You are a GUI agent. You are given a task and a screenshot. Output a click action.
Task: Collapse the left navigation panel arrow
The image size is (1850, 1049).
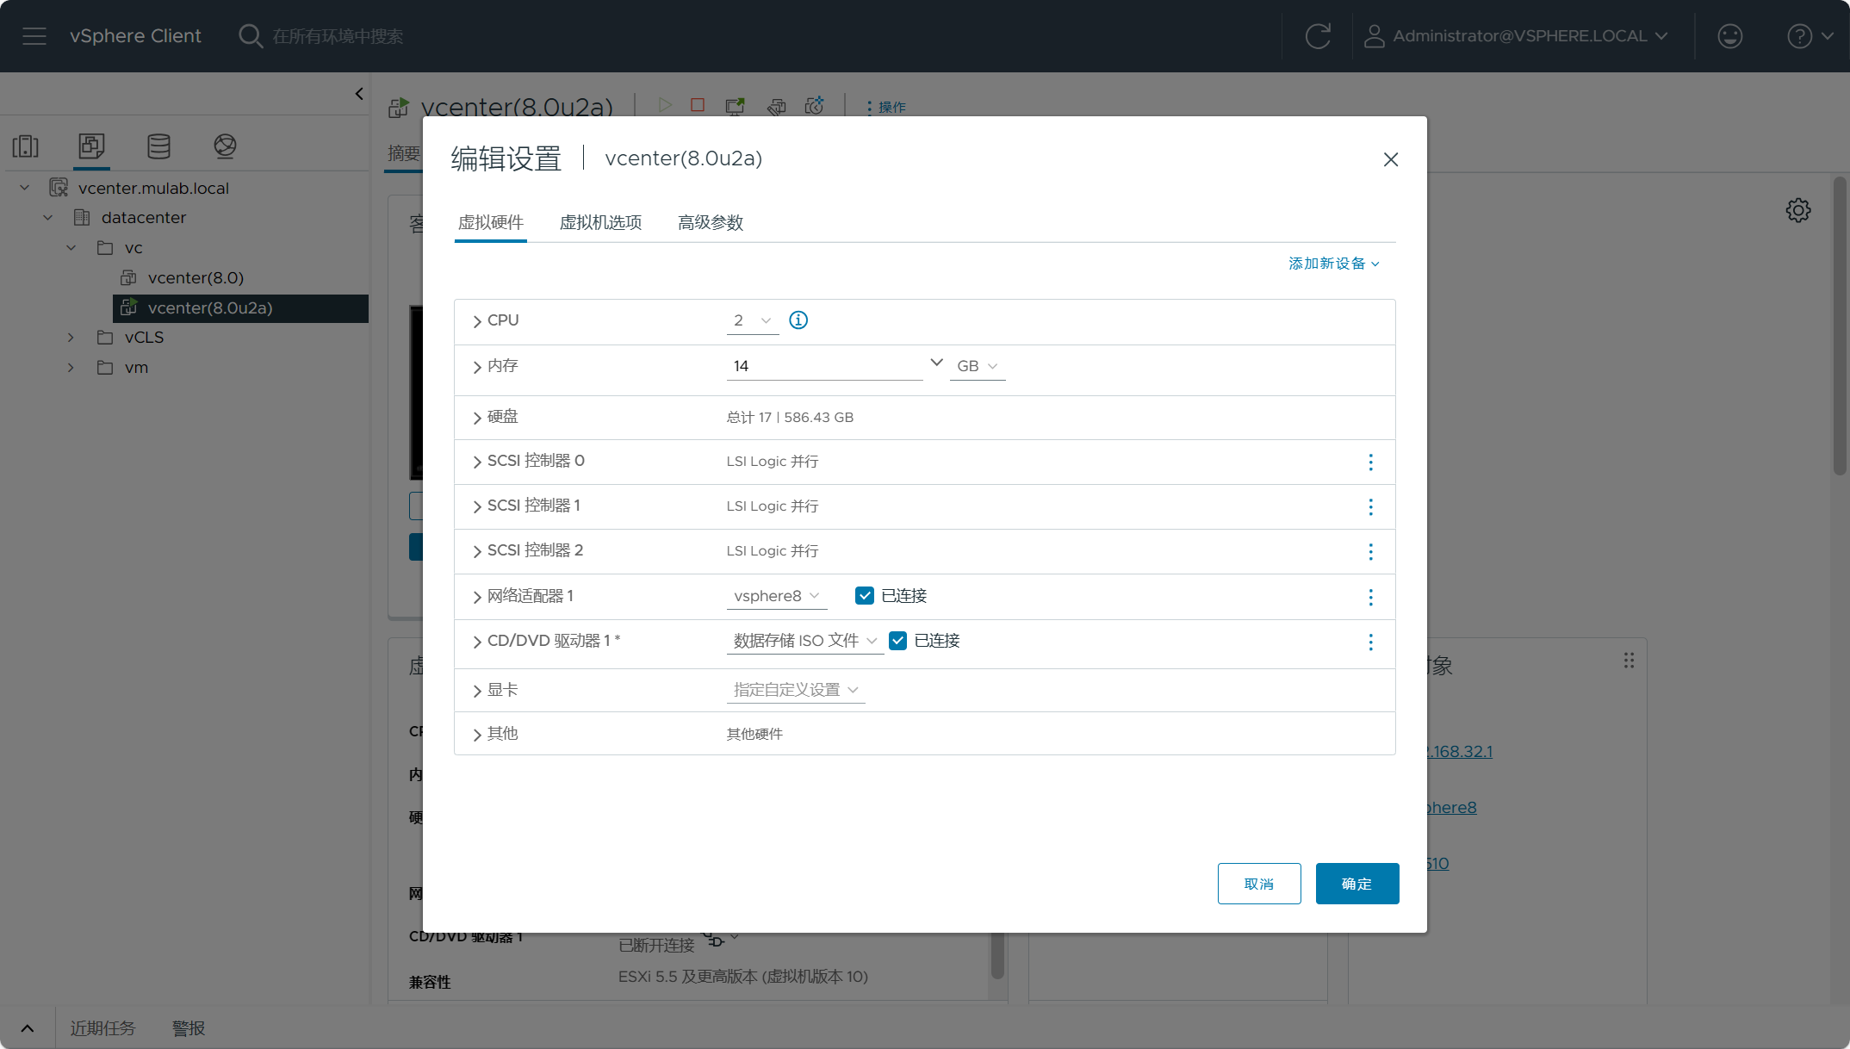tap(359, 94)
